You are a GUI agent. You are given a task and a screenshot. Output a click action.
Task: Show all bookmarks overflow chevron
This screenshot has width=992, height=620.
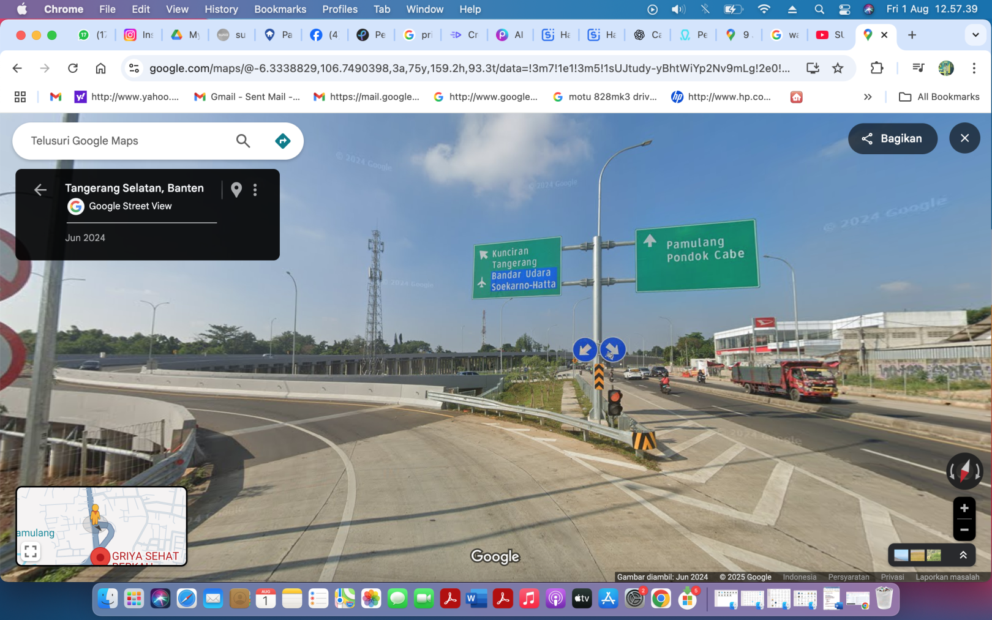coord(867,97)
